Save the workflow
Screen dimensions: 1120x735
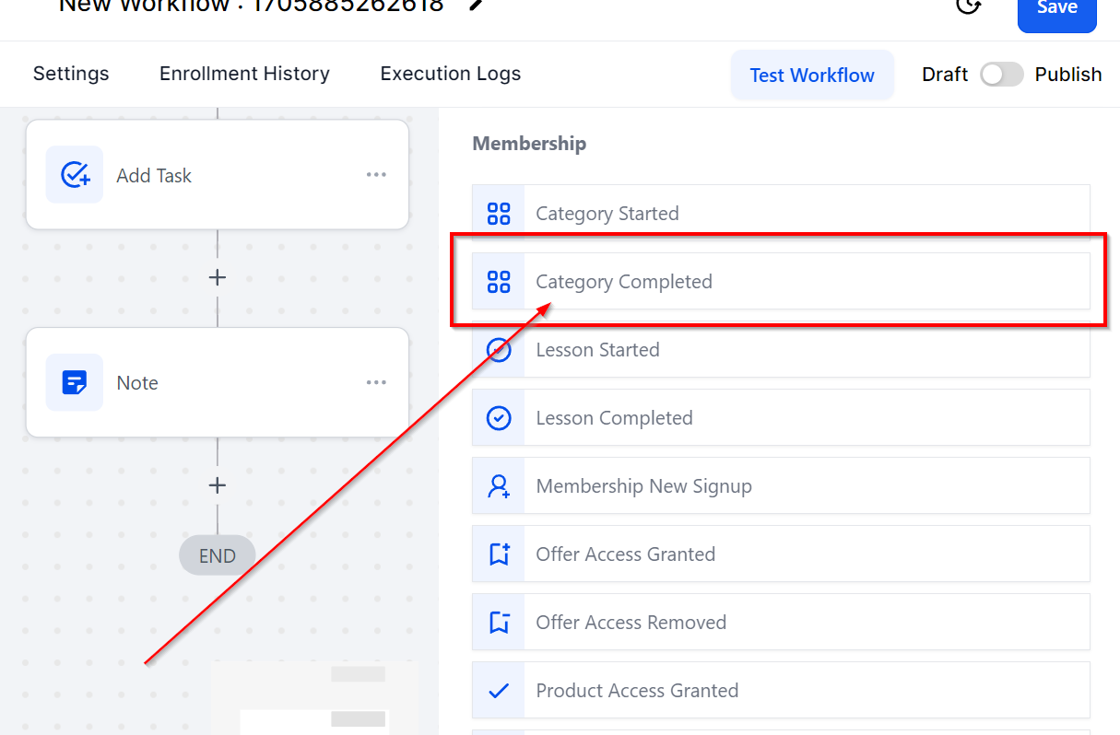pos(1056,9)
